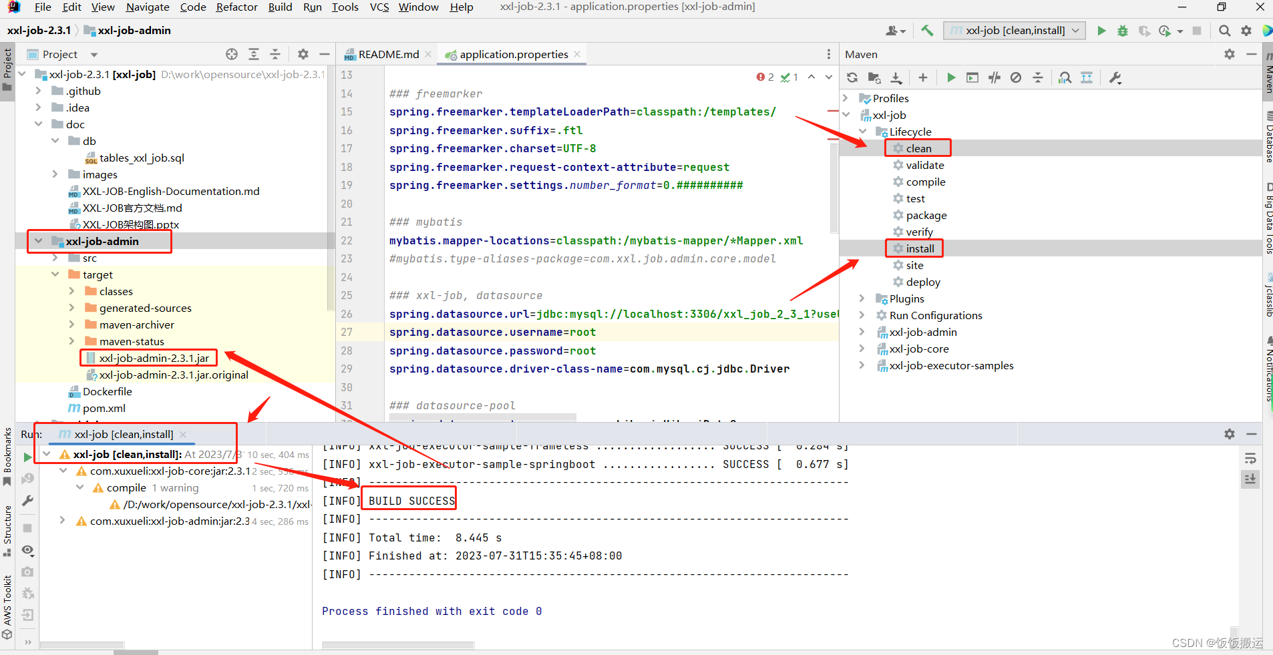Image resolution: width=1273 pixels, height=655 pixels.
Task: Add a Maven project with plus icon
Action: (x=923, y=77)
